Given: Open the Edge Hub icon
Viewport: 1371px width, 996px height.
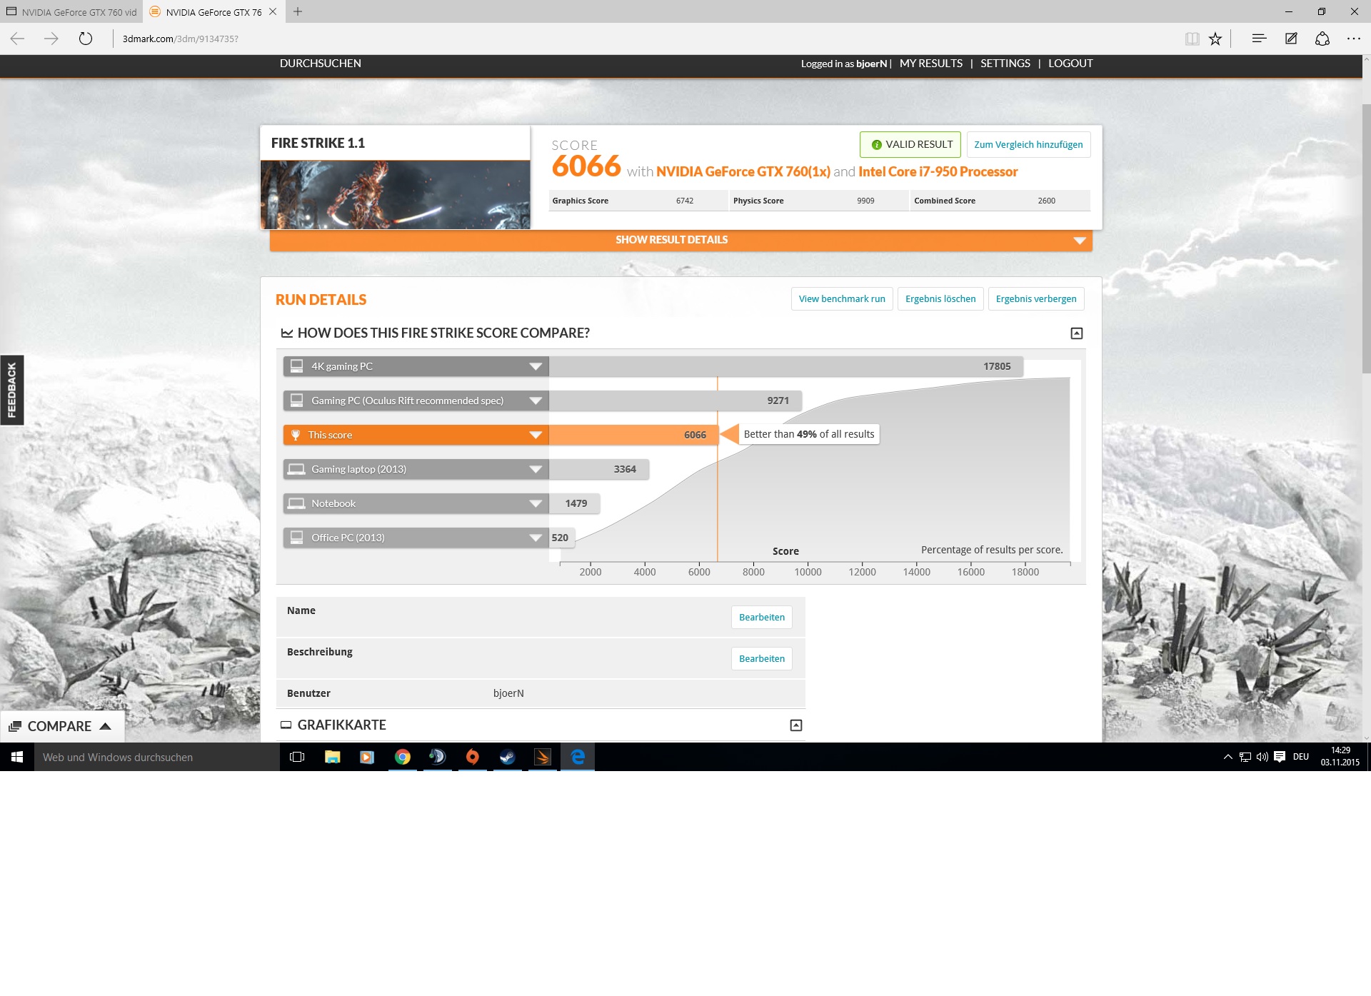Looking at the screenshot, I should [1259, 39].
